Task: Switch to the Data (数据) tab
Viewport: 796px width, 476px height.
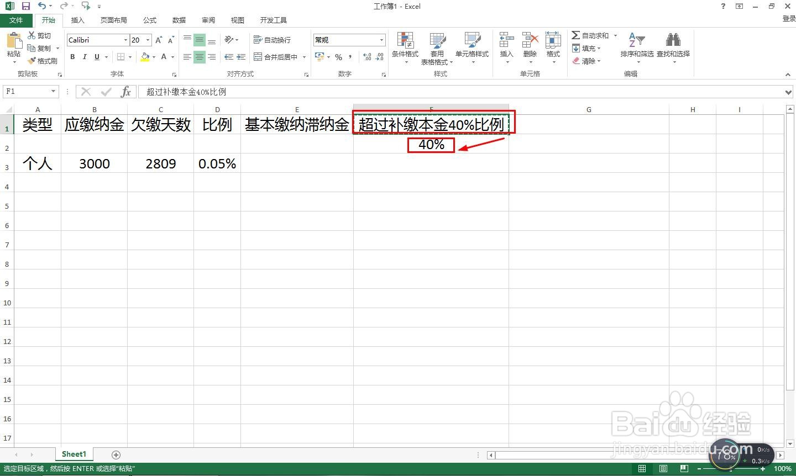Action: [x=179, y=20]
